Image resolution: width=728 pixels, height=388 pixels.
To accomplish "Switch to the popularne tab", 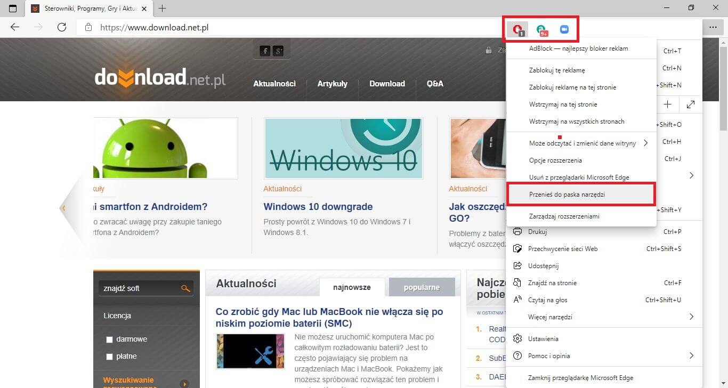I will point(422,287).
